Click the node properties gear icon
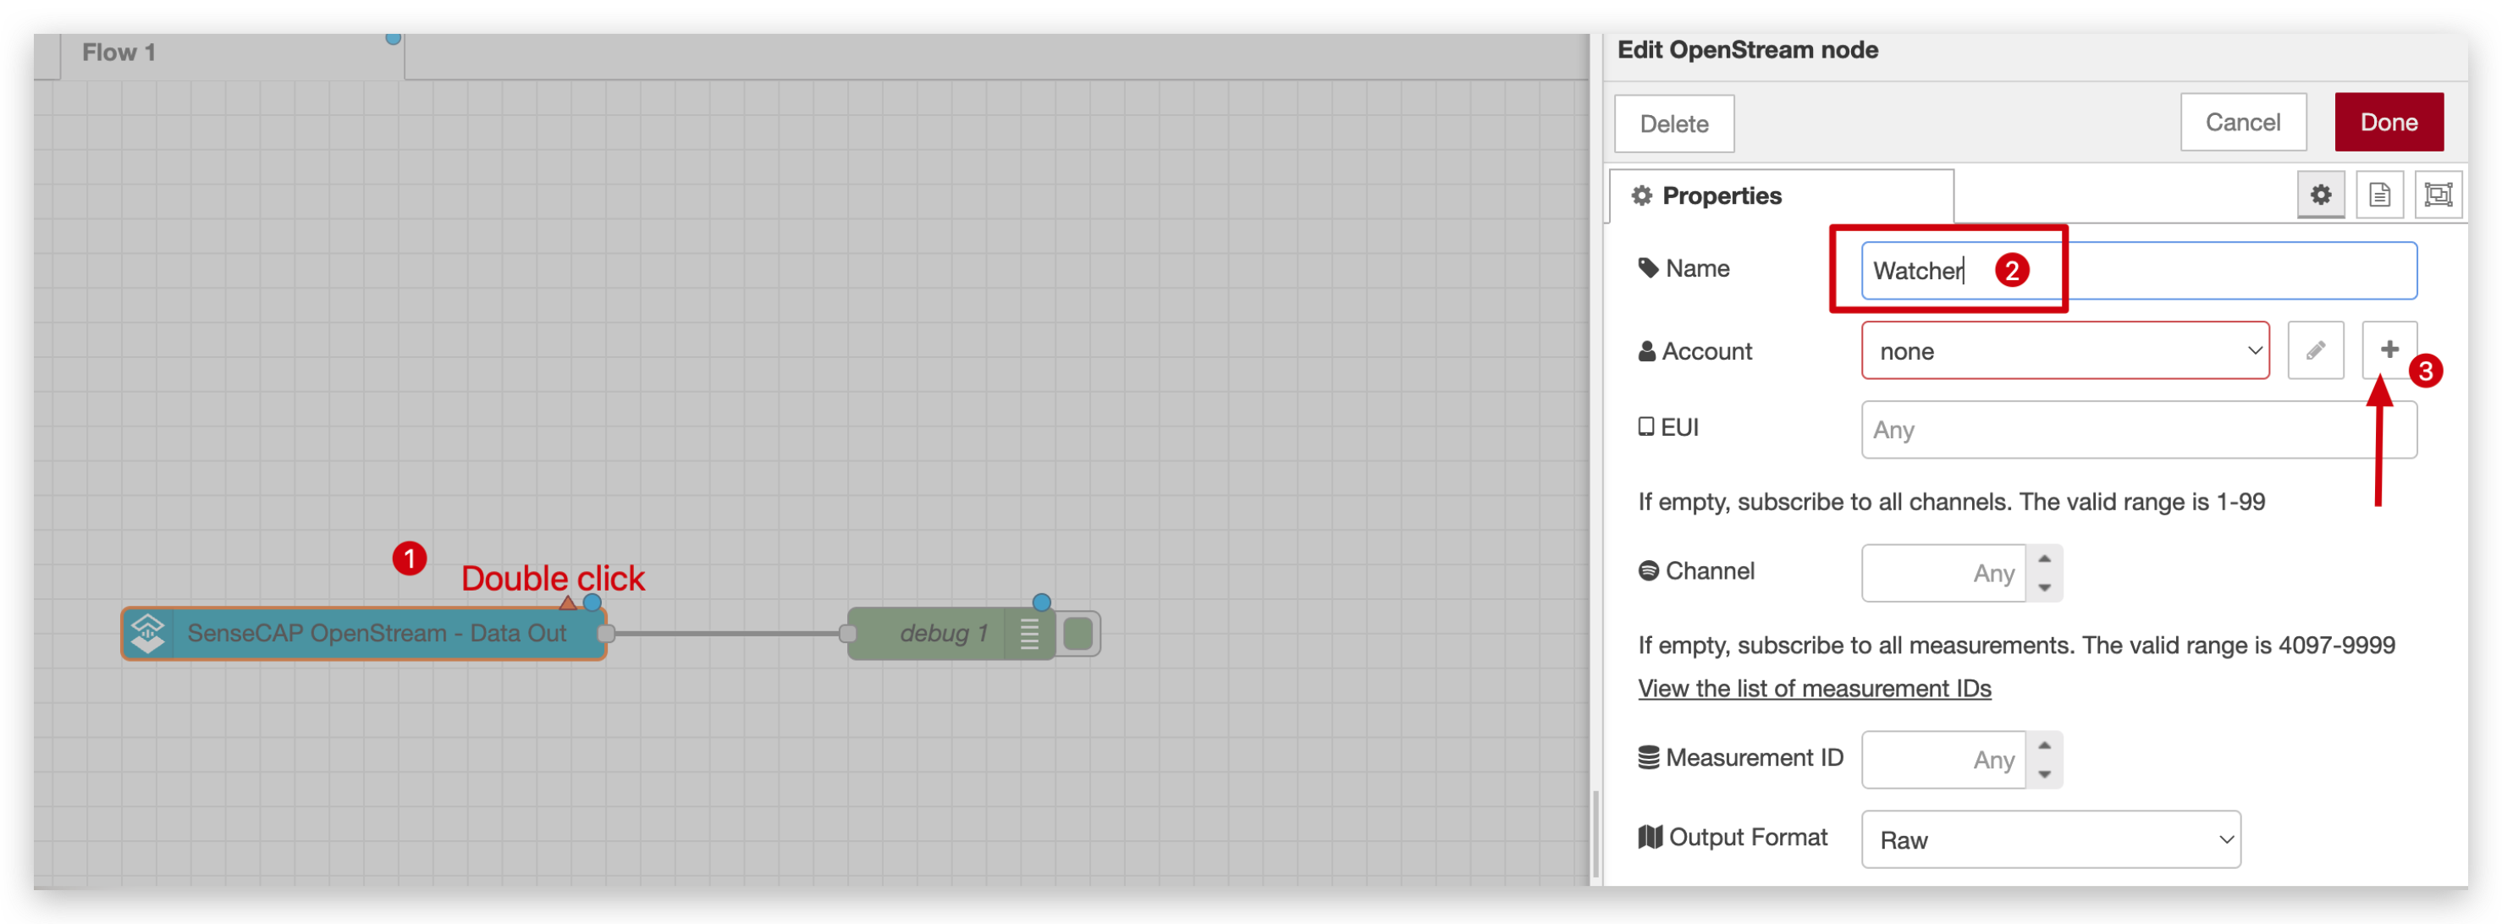This screenshot has width=2502, height=924. (x=2320, y=195)
